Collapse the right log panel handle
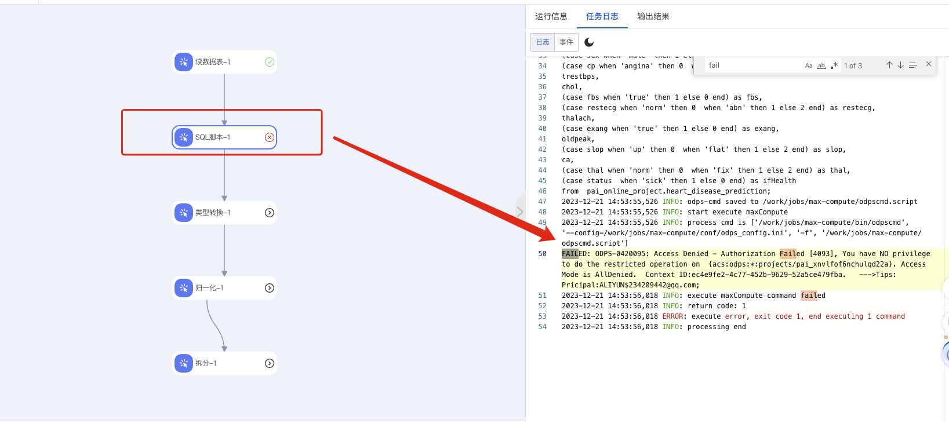This screenshot has width=949, height=423. [519, 211]
